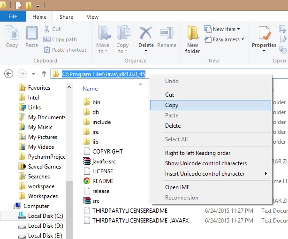Open the javafx-src archive file
This screenshot has height=239, width=288.
point(99,162)
